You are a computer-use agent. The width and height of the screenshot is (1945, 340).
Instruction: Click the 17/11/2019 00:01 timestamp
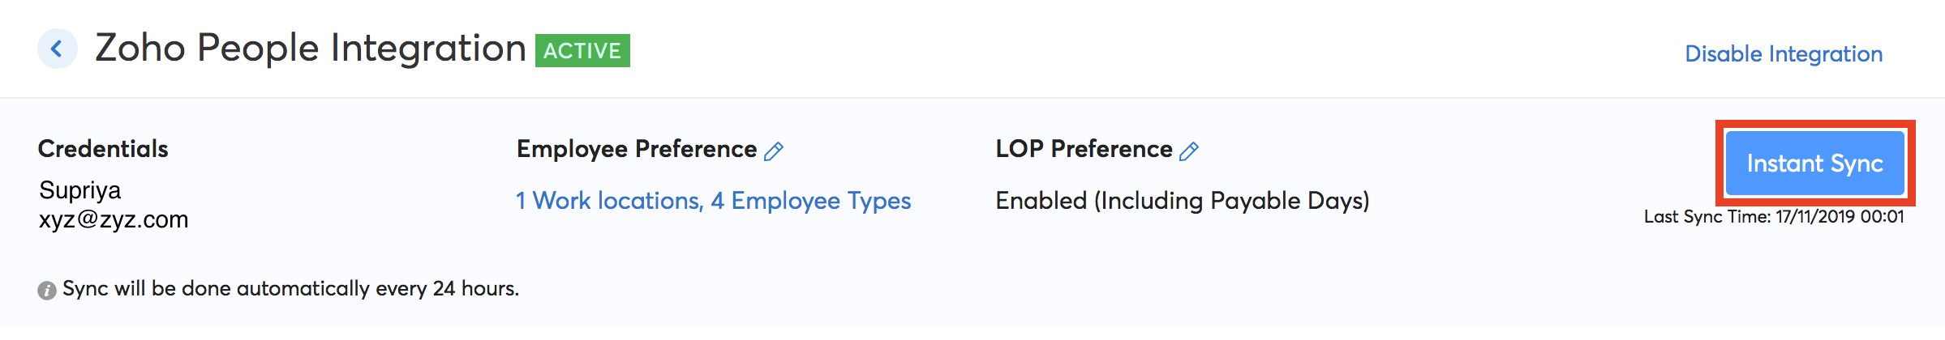1840,217
